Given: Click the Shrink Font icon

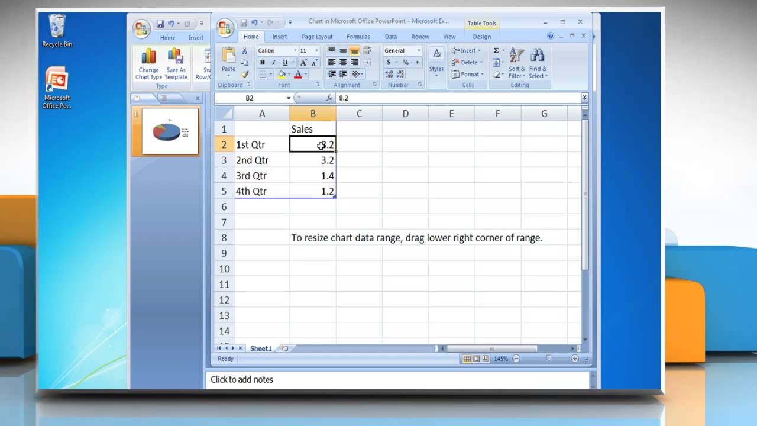Looking at the screenshot, I should pos(313,63).
